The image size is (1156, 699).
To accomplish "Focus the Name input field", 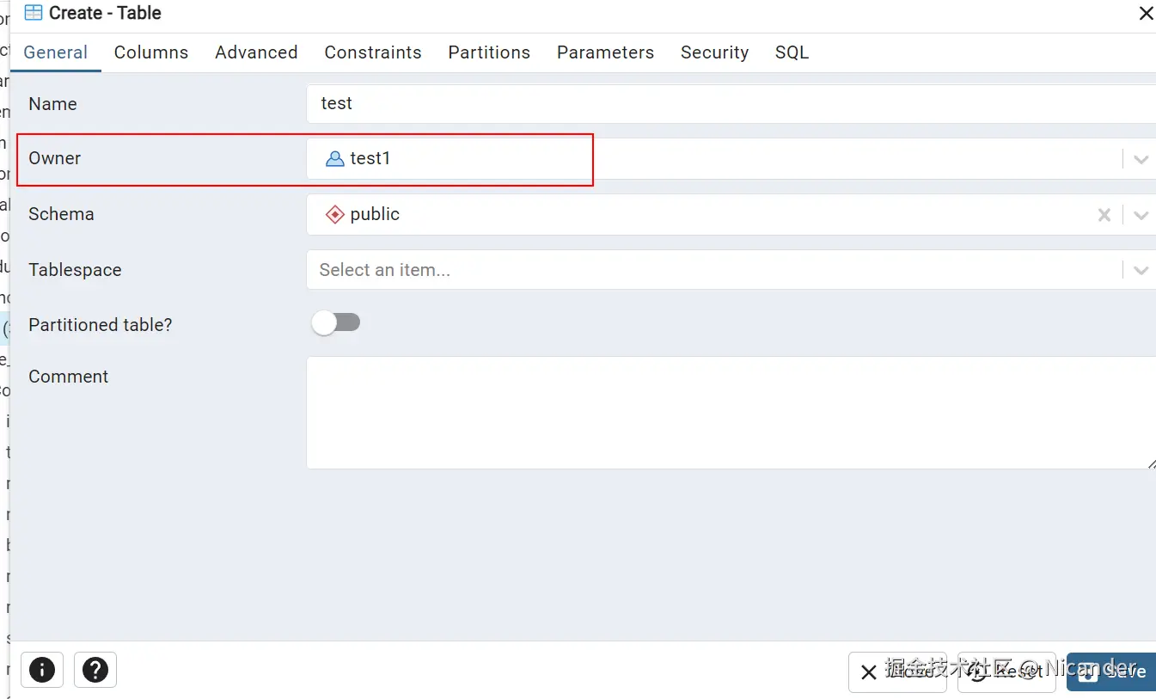I will pyautogui.click(x=731, y=104).
